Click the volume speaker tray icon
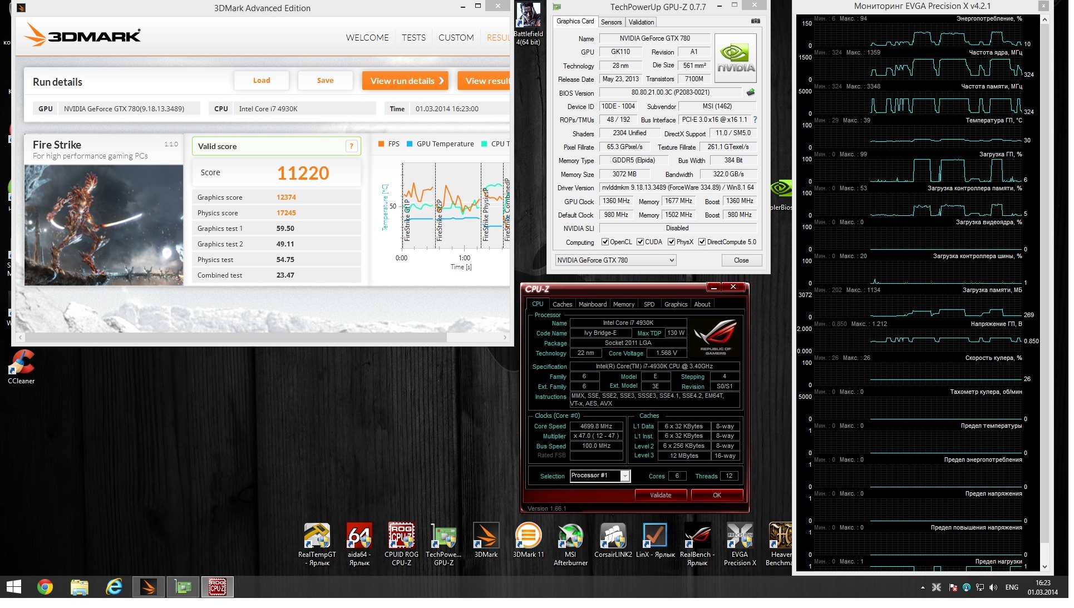Screen dimensions: 1074x608 [993, 587]
